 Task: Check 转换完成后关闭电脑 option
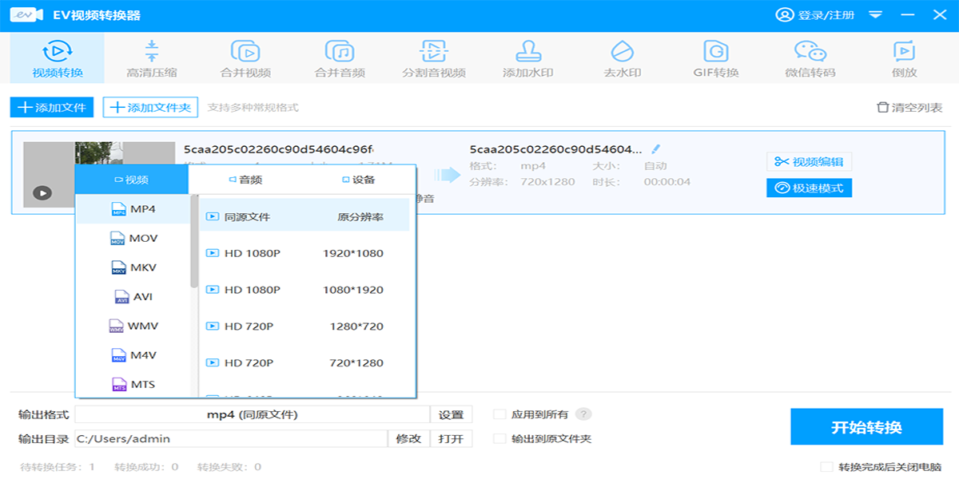click(x=826, y=467)
